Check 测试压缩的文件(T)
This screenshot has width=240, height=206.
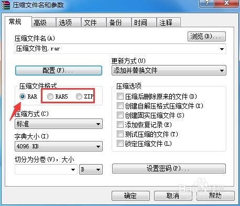point(120,134)
